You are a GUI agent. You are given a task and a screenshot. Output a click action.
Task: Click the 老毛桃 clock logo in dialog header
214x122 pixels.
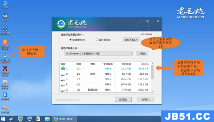[x=61, y=24]
